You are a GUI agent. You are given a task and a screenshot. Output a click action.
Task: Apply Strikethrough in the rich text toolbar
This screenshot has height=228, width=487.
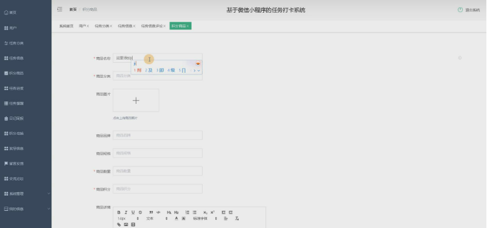coord(140,213)
